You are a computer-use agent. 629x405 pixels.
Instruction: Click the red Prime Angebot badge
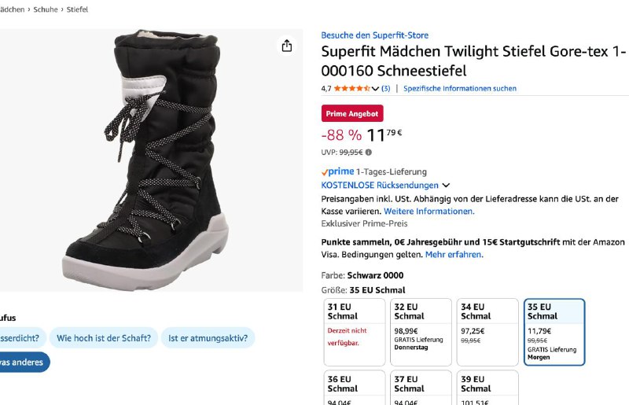(x=352, y=114)
